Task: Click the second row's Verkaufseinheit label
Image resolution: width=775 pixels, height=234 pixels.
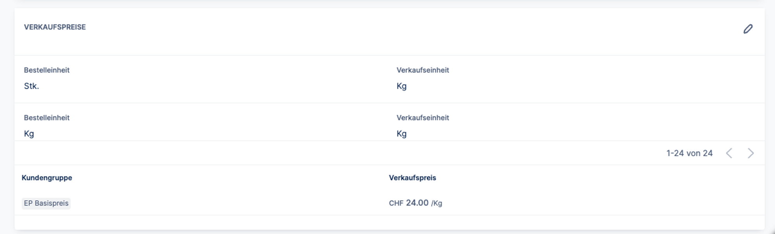Action: [422, 118]
